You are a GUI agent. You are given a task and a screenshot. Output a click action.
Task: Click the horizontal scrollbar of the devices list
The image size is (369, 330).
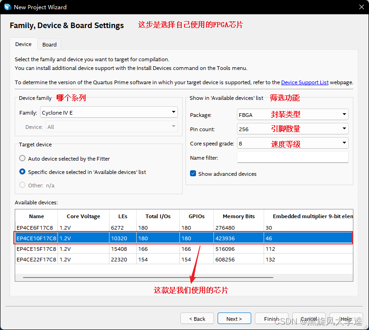[148, 277]
